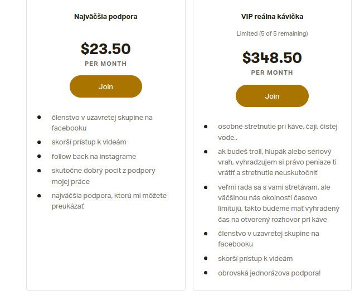This screenshot has height=300, width=355.
Task: Click členstvo v uzavretej skupine in VIP card
Action: click(x=268, y=239)
